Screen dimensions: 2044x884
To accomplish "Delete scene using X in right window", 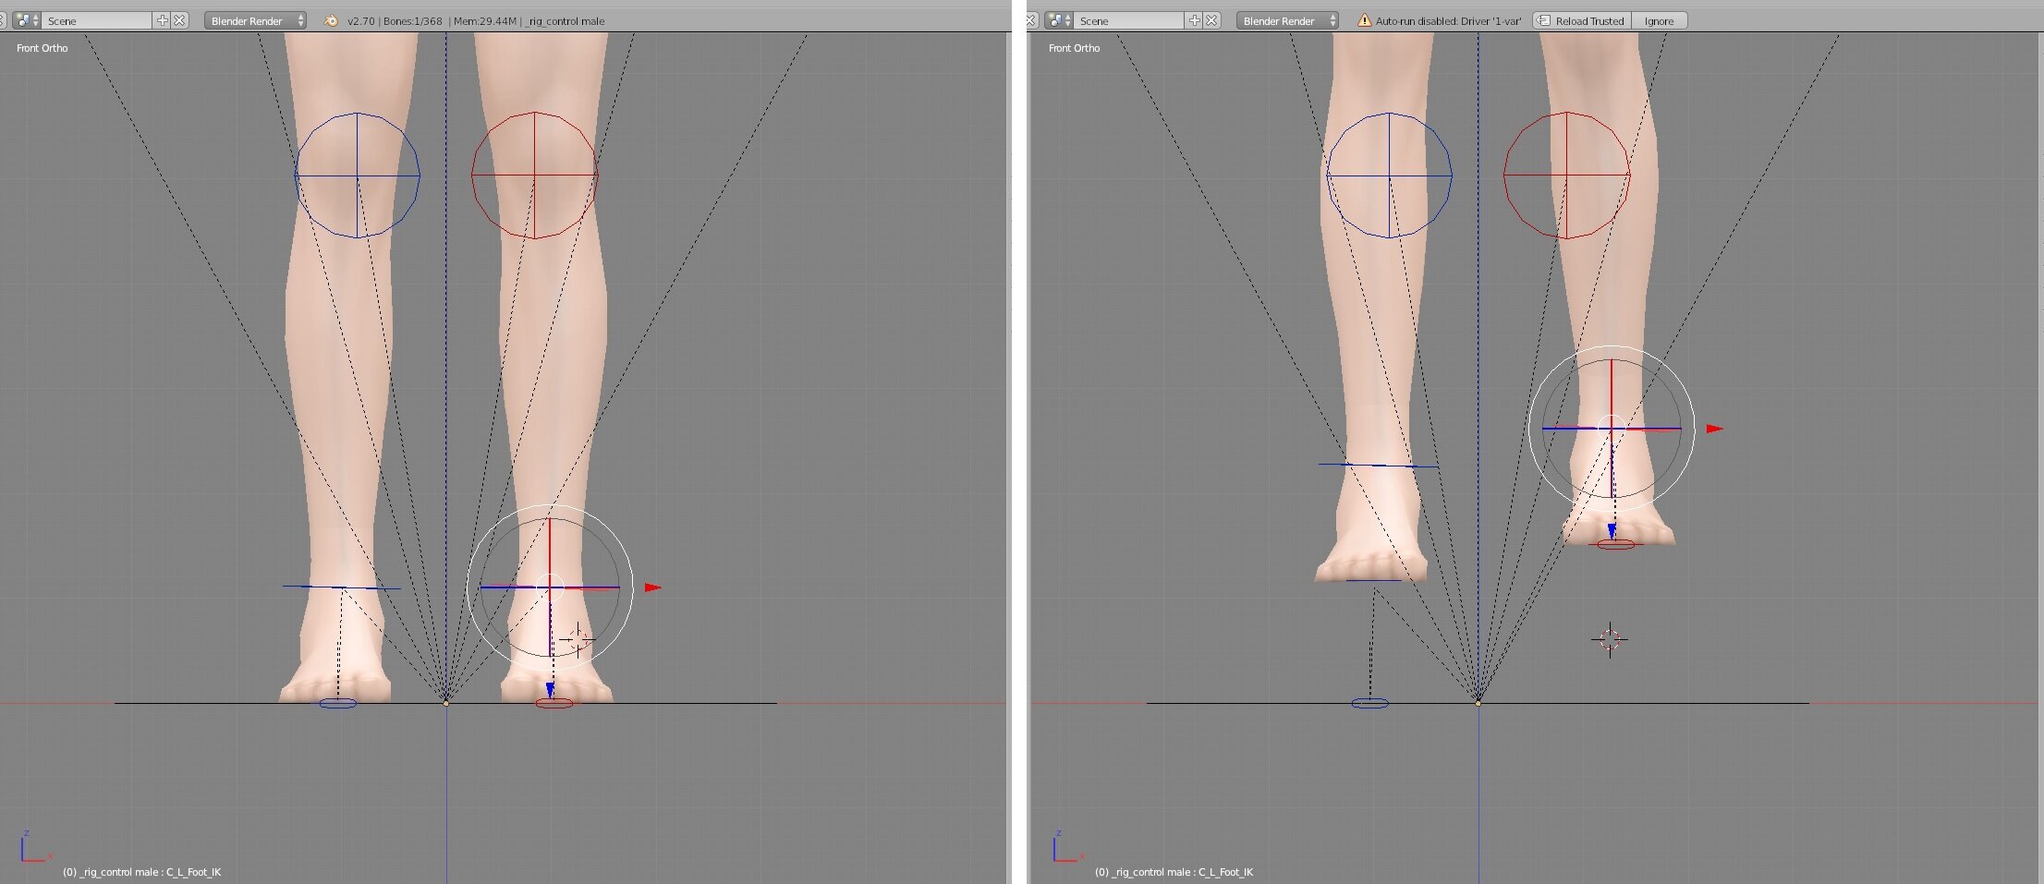I will click(1211, 20).
